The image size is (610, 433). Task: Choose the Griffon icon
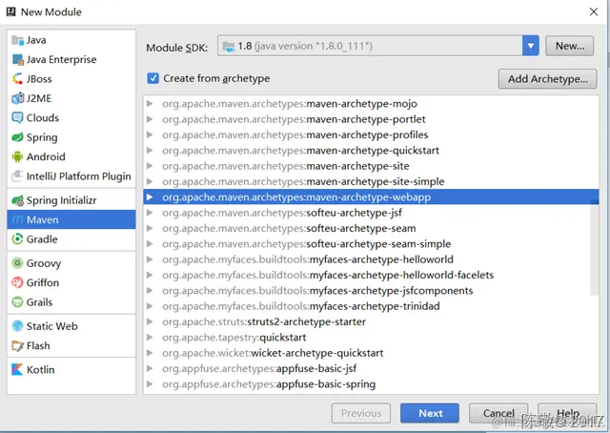tap(17, 282)
